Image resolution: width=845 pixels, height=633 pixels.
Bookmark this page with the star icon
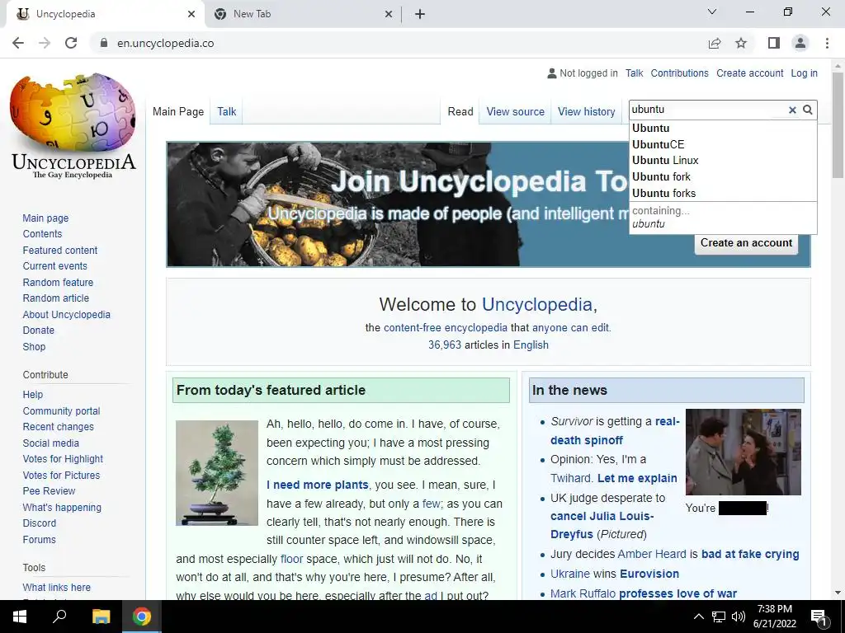[741, 43]
